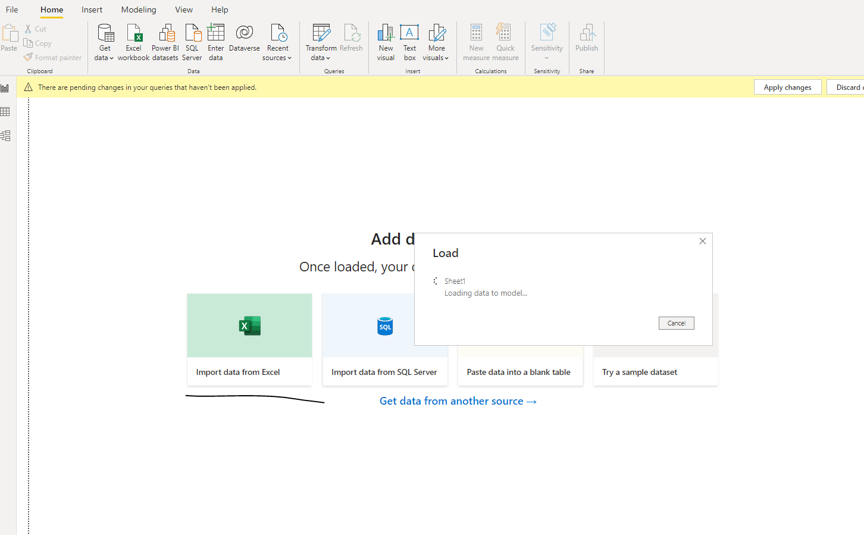
Task: Close the Load dialog with X
Action: coord(703,241)
